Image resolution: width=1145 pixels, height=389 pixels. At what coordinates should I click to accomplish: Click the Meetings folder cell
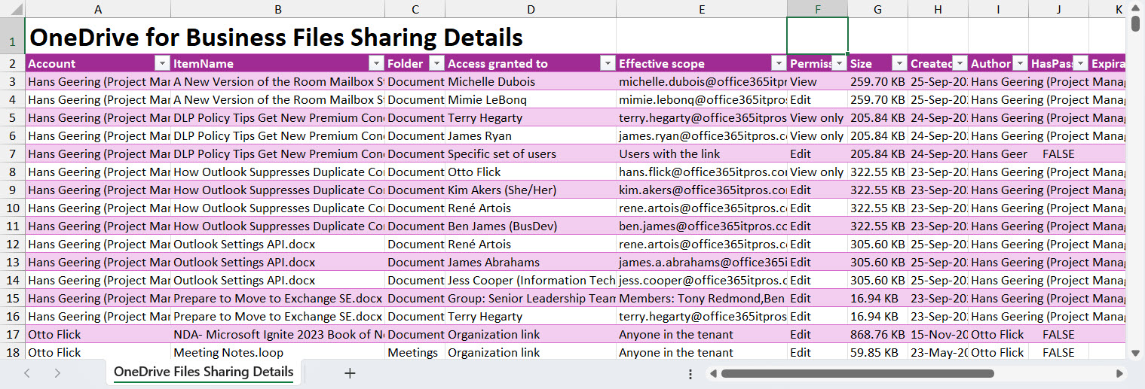pyautogui.click(x=415, y=352)
